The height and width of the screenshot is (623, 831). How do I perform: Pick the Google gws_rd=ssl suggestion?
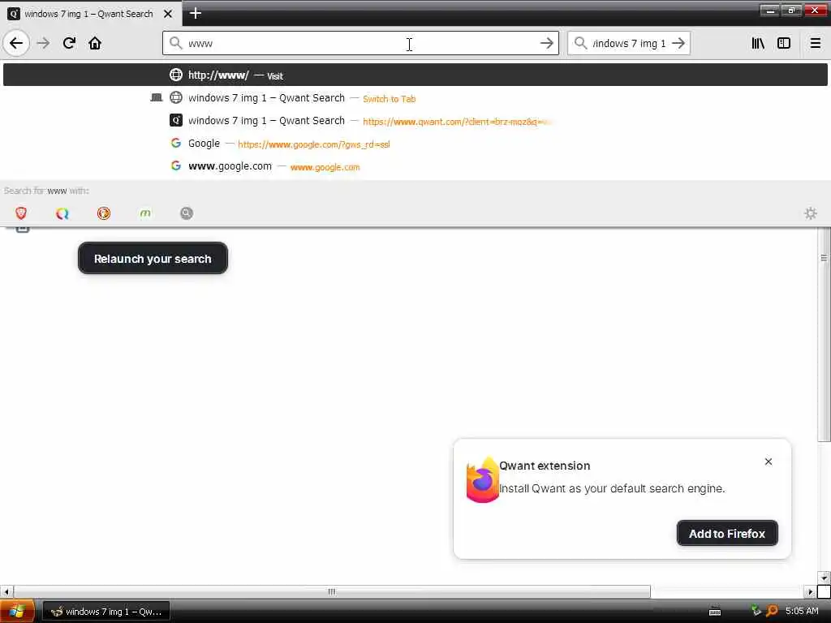415,144
